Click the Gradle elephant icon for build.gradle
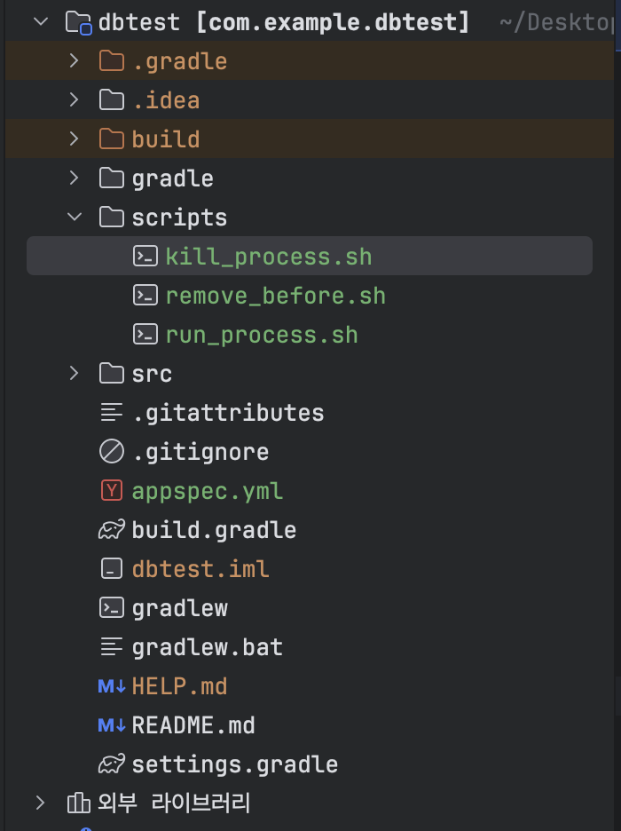This screenshot has width=621, height=831. click(x=112, y=530)
